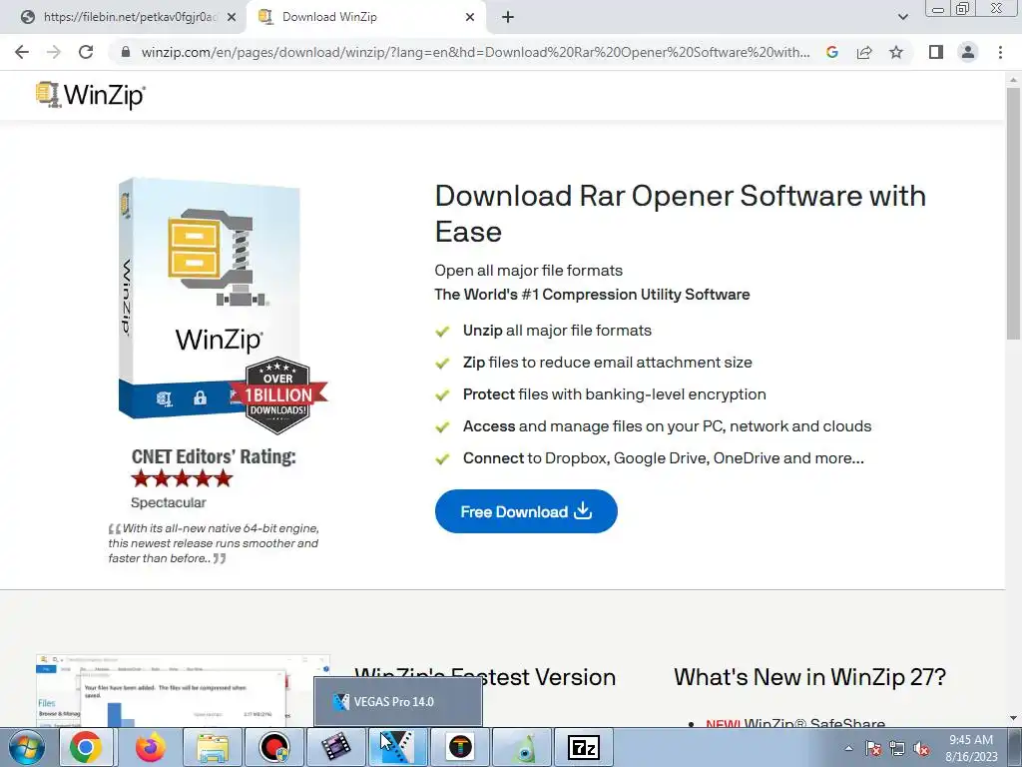Click the Action Center flag icon

[x=873, y=748]
